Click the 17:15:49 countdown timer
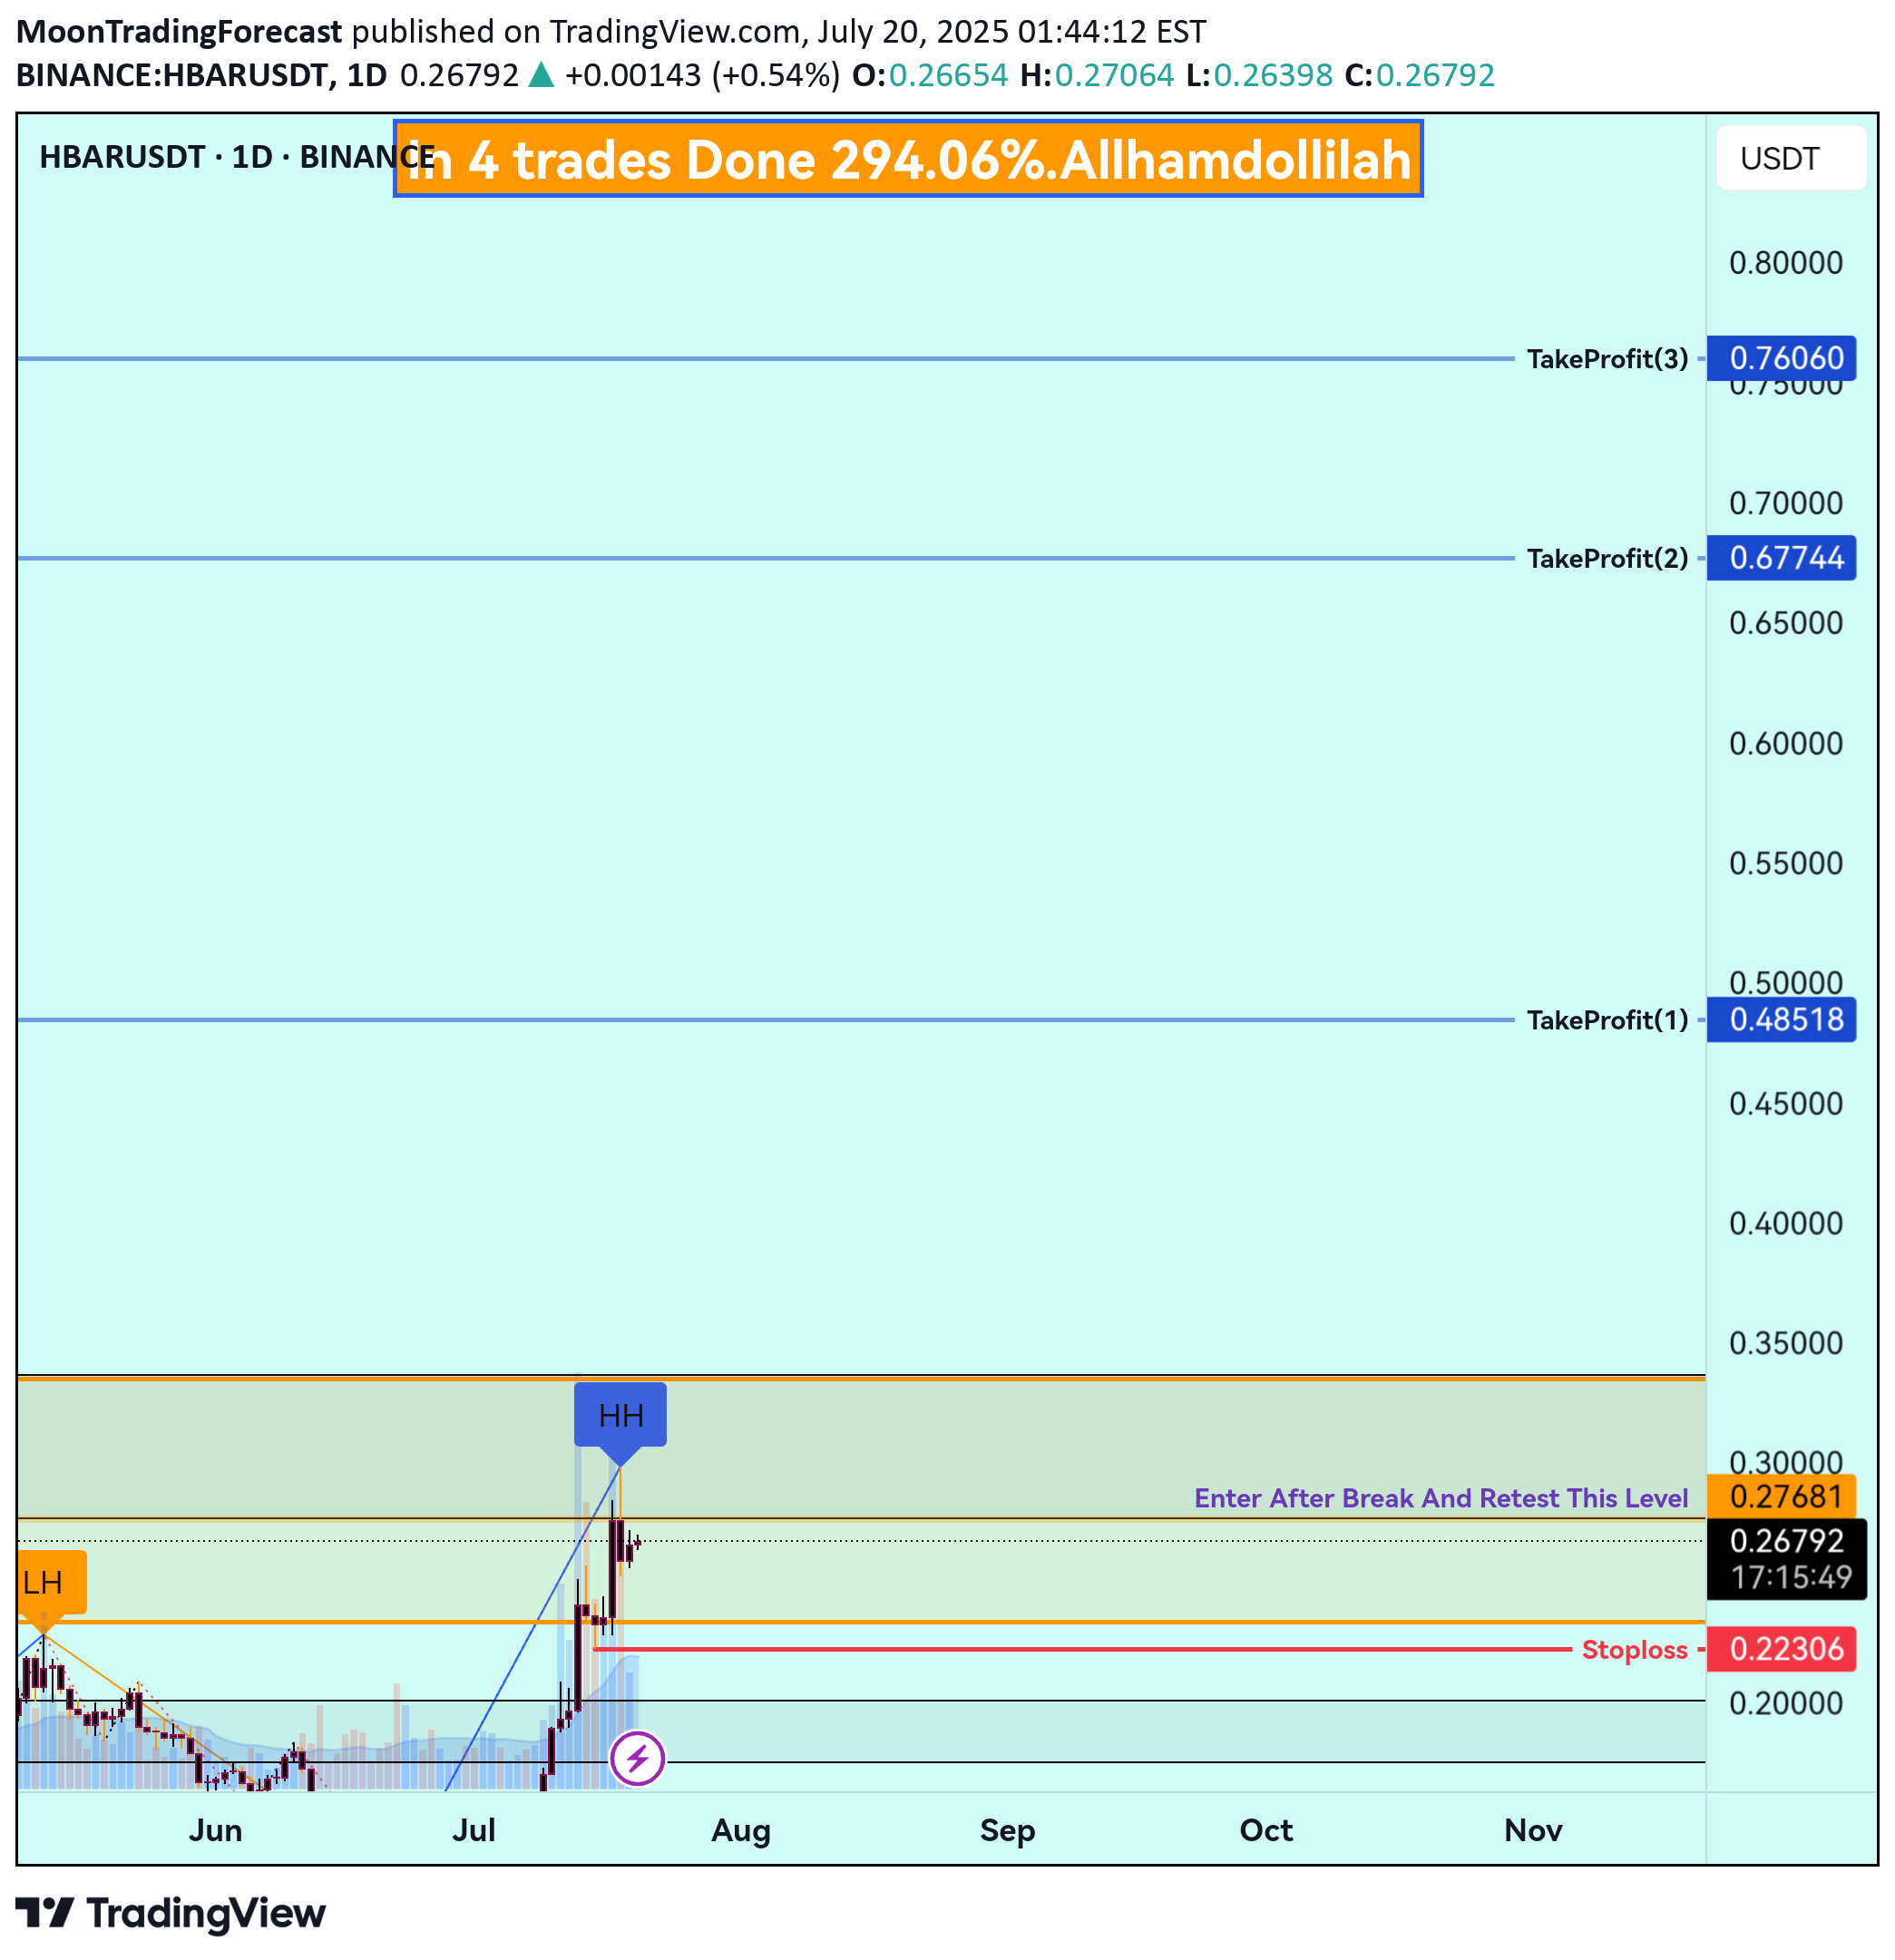Image resolution: width=1895 pixels, height=1960 pixels. pos(1791,1578)
